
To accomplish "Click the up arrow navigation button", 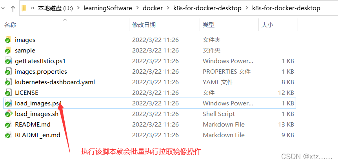I will click(13, 8).
